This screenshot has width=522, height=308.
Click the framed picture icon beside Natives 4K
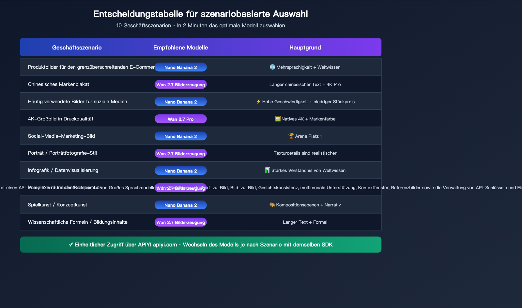tap(278, 119)
